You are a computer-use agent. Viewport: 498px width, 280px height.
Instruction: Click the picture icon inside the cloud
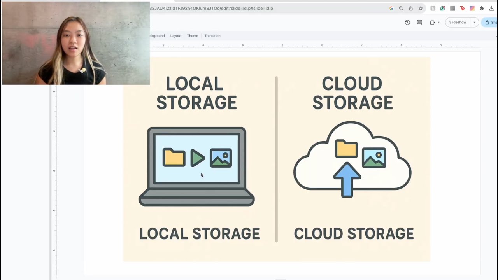374,157
